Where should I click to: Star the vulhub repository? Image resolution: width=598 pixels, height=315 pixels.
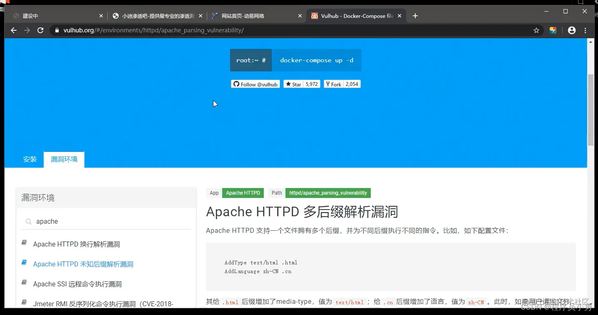(293, 84)
